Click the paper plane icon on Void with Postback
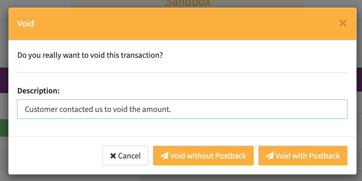This screenshot has height=181, width=362. click(x=270, y=156)
